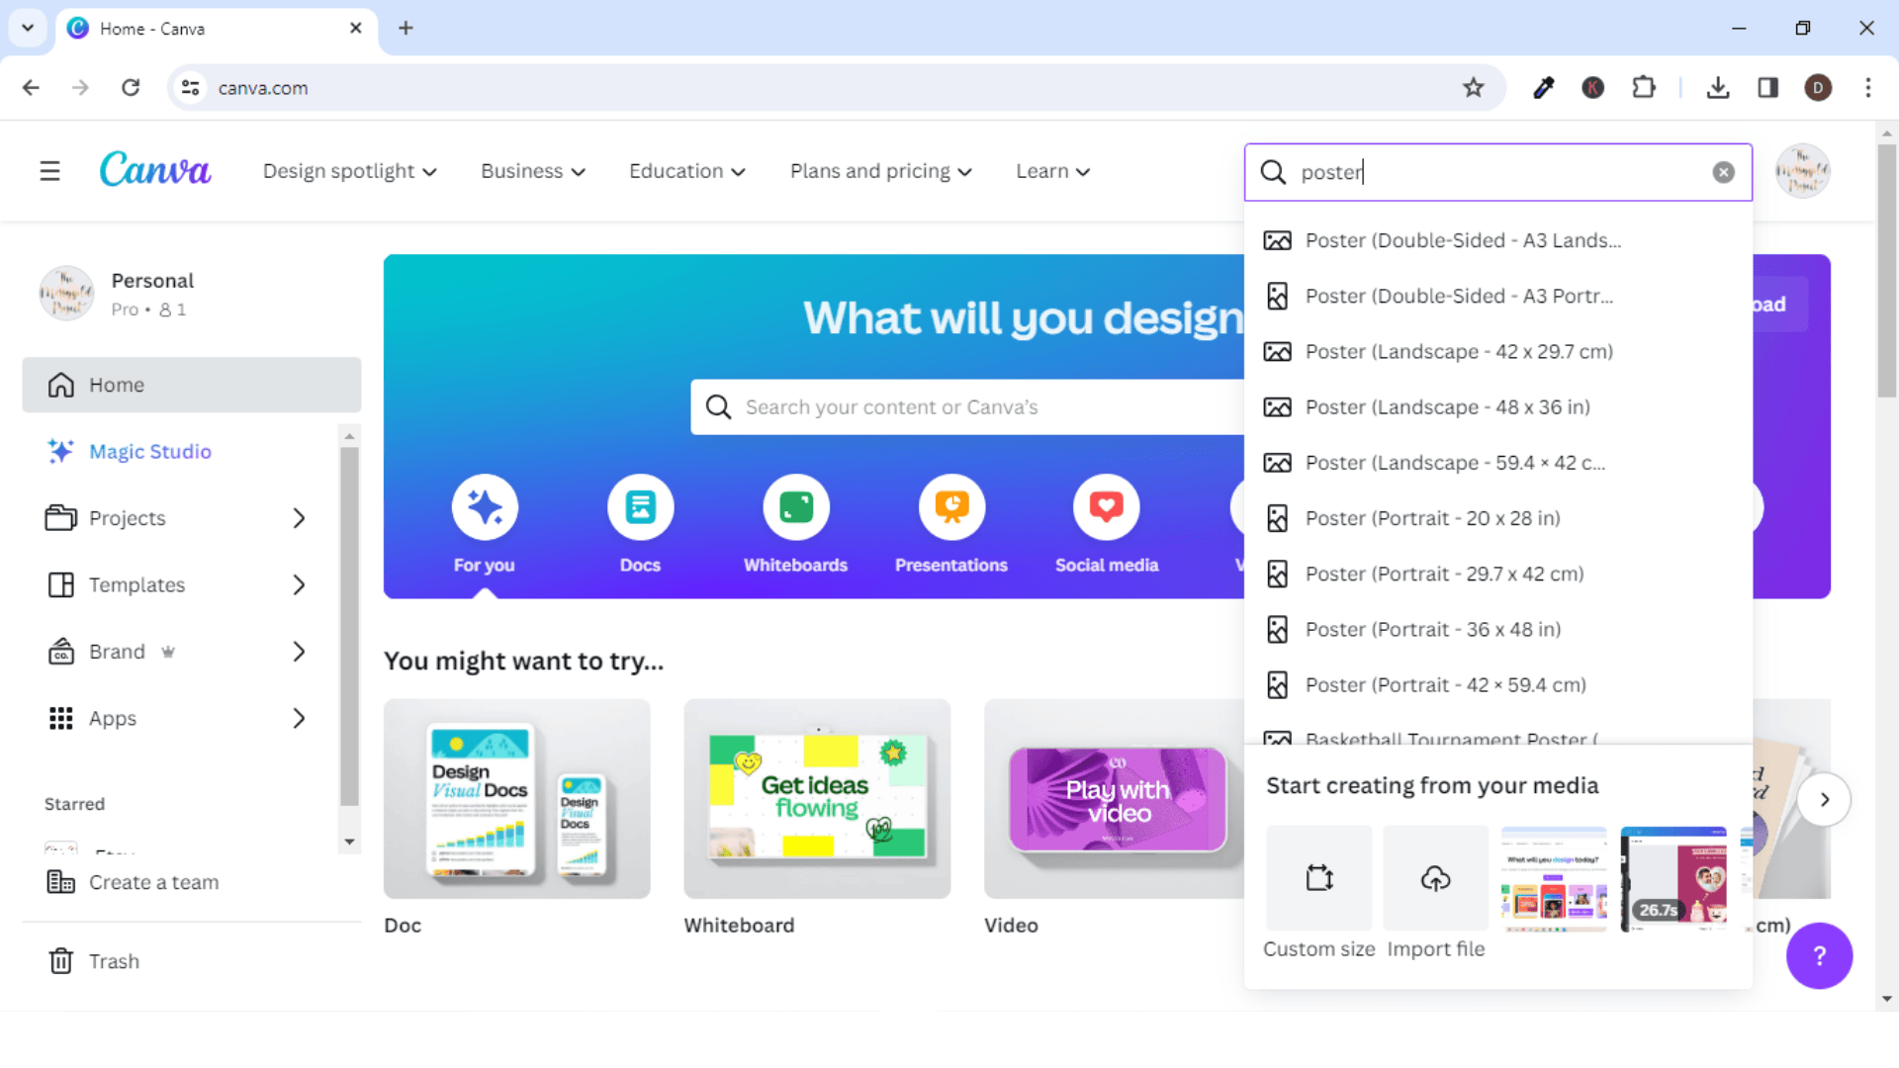Expand the Design spotlight menu
The image size is (1899, 1068).
350,171
